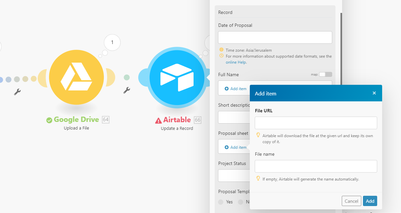Image resolution: width=401 pixels, height=213 pixels.
Task: Click the File URL input field
Action: [x=316, y=123]
